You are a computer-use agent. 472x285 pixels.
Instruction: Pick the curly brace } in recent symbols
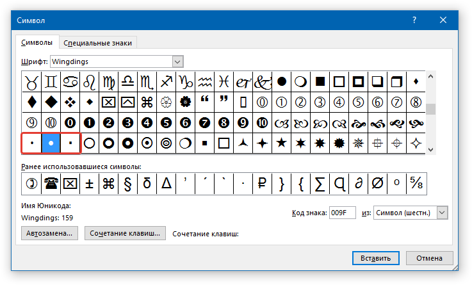[x=281, y=183]
